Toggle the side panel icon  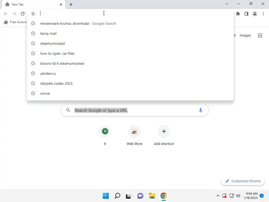click(246, 14)
